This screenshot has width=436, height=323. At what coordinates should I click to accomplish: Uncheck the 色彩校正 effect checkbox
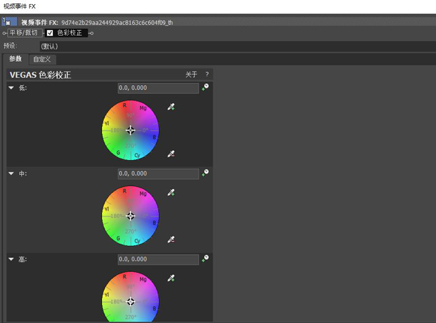pos(50,33)
